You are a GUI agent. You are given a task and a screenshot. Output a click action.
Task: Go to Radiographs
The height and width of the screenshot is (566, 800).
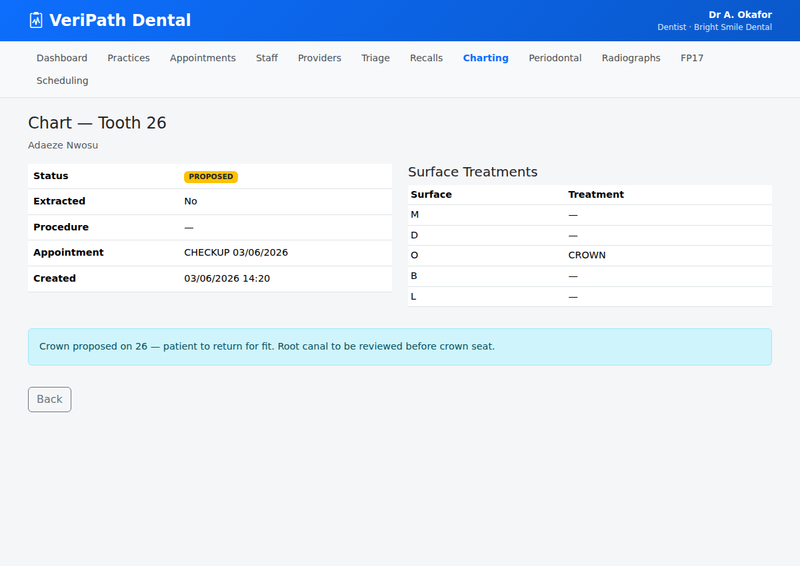click(631, 58)
